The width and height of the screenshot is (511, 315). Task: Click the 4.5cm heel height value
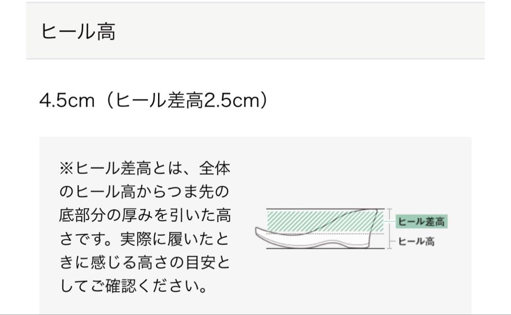pos(67,100)
